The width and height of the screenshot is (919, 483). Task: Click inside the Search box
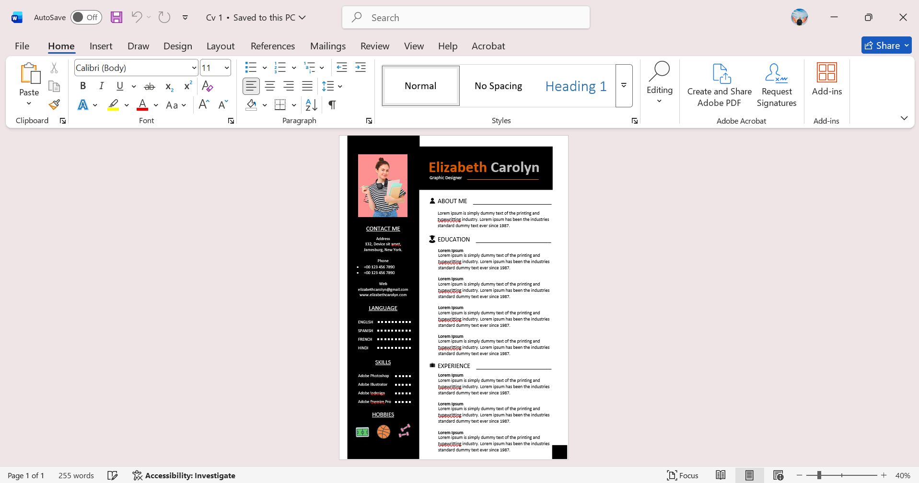[x=465, y=17]
